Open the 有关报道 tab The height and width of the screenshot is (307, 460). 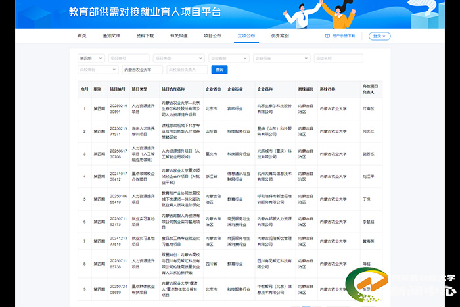179,36
